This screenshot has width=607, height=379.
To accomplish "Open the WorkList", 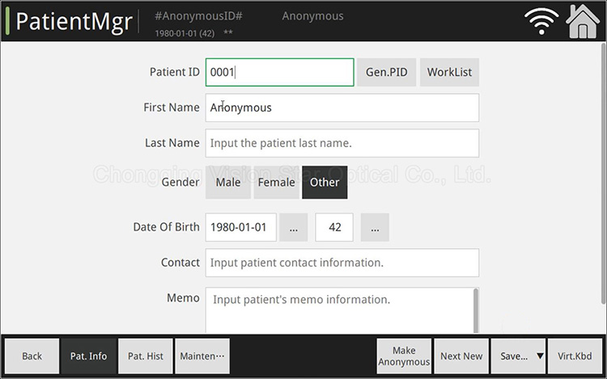I will click(x=449, y=72).
